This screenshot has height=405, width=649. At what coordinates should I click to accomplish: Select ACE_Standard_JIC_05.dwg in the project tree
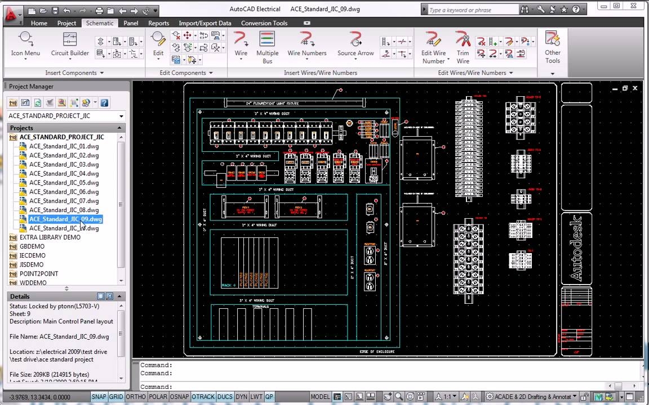point(64,182)
